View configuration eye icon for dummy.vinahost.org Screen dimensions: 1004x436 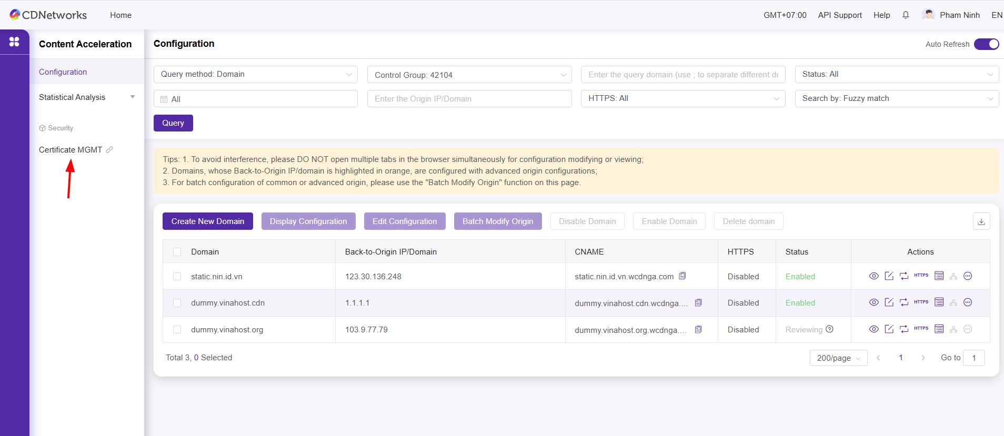pos(874,329)
